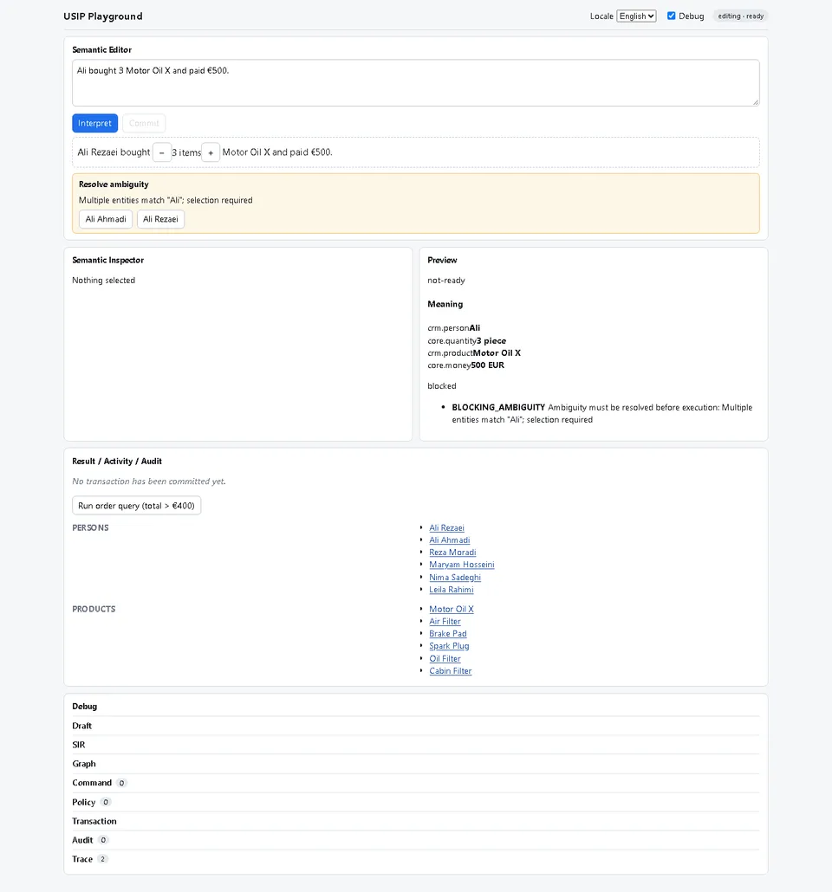Open the Spark Plug product link
Image resolution: width=832 pixels, height=892 pixels.
click(449, 646)
